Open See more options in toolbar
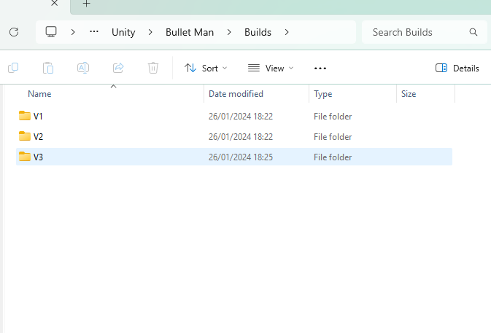 (320, 68)
